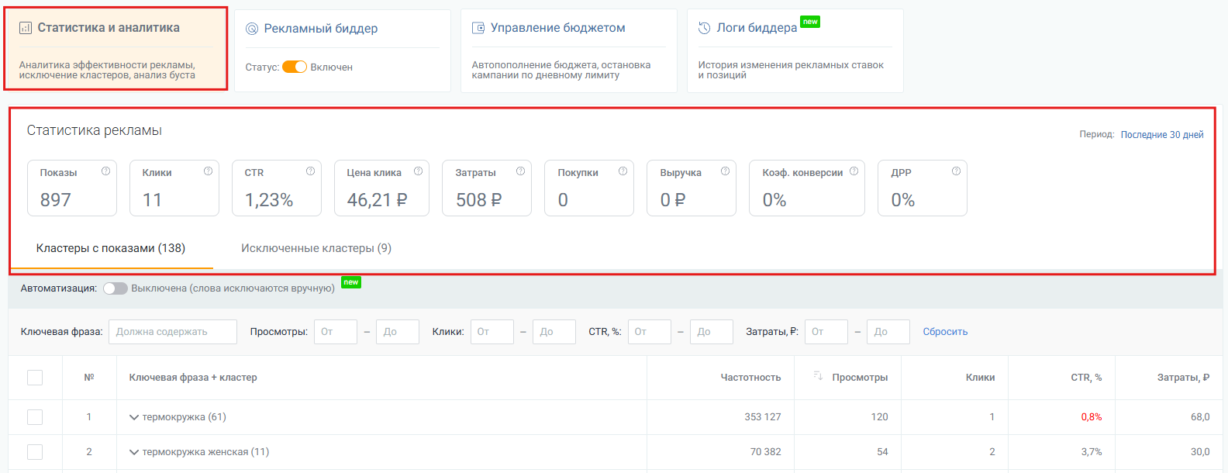Screen dimensions: 1228x473
Task: Click the help icon on Выручка card
Action: pos(725,171)
